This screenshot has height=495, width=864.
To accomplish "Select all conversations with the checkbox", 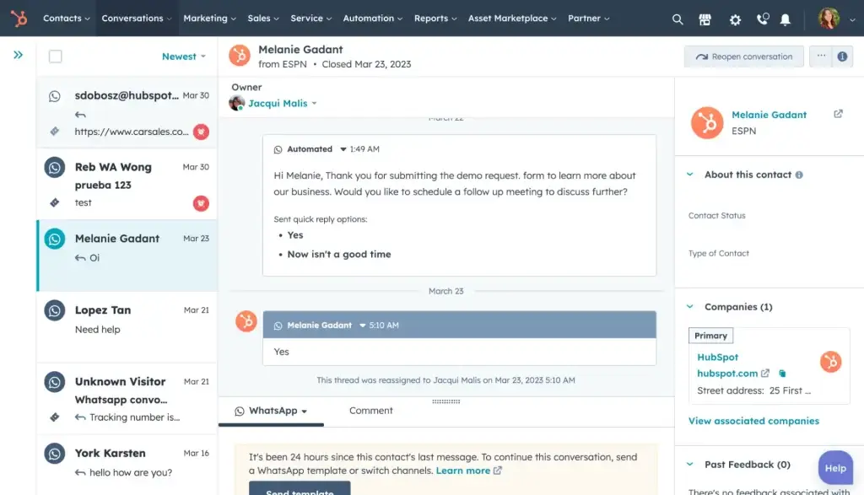I will (x=56, y=56).
